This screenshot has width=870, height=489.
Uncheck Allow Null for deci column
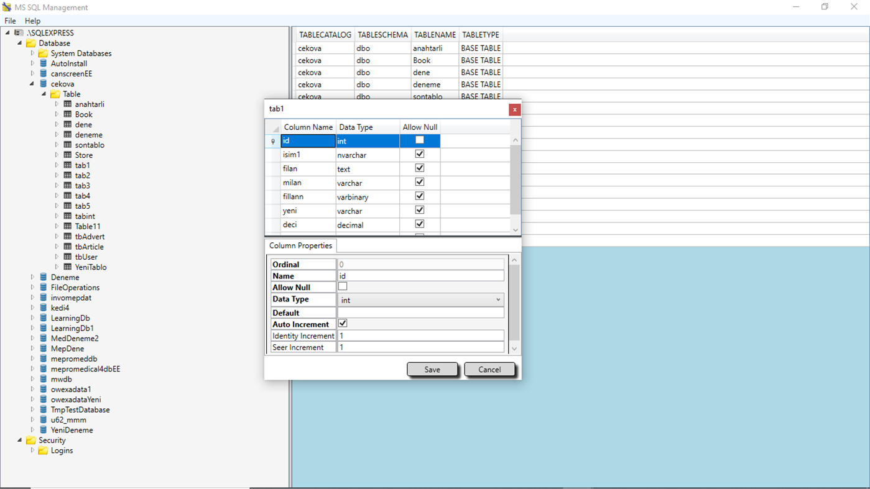pyautogui.click(x=420, y=224)
